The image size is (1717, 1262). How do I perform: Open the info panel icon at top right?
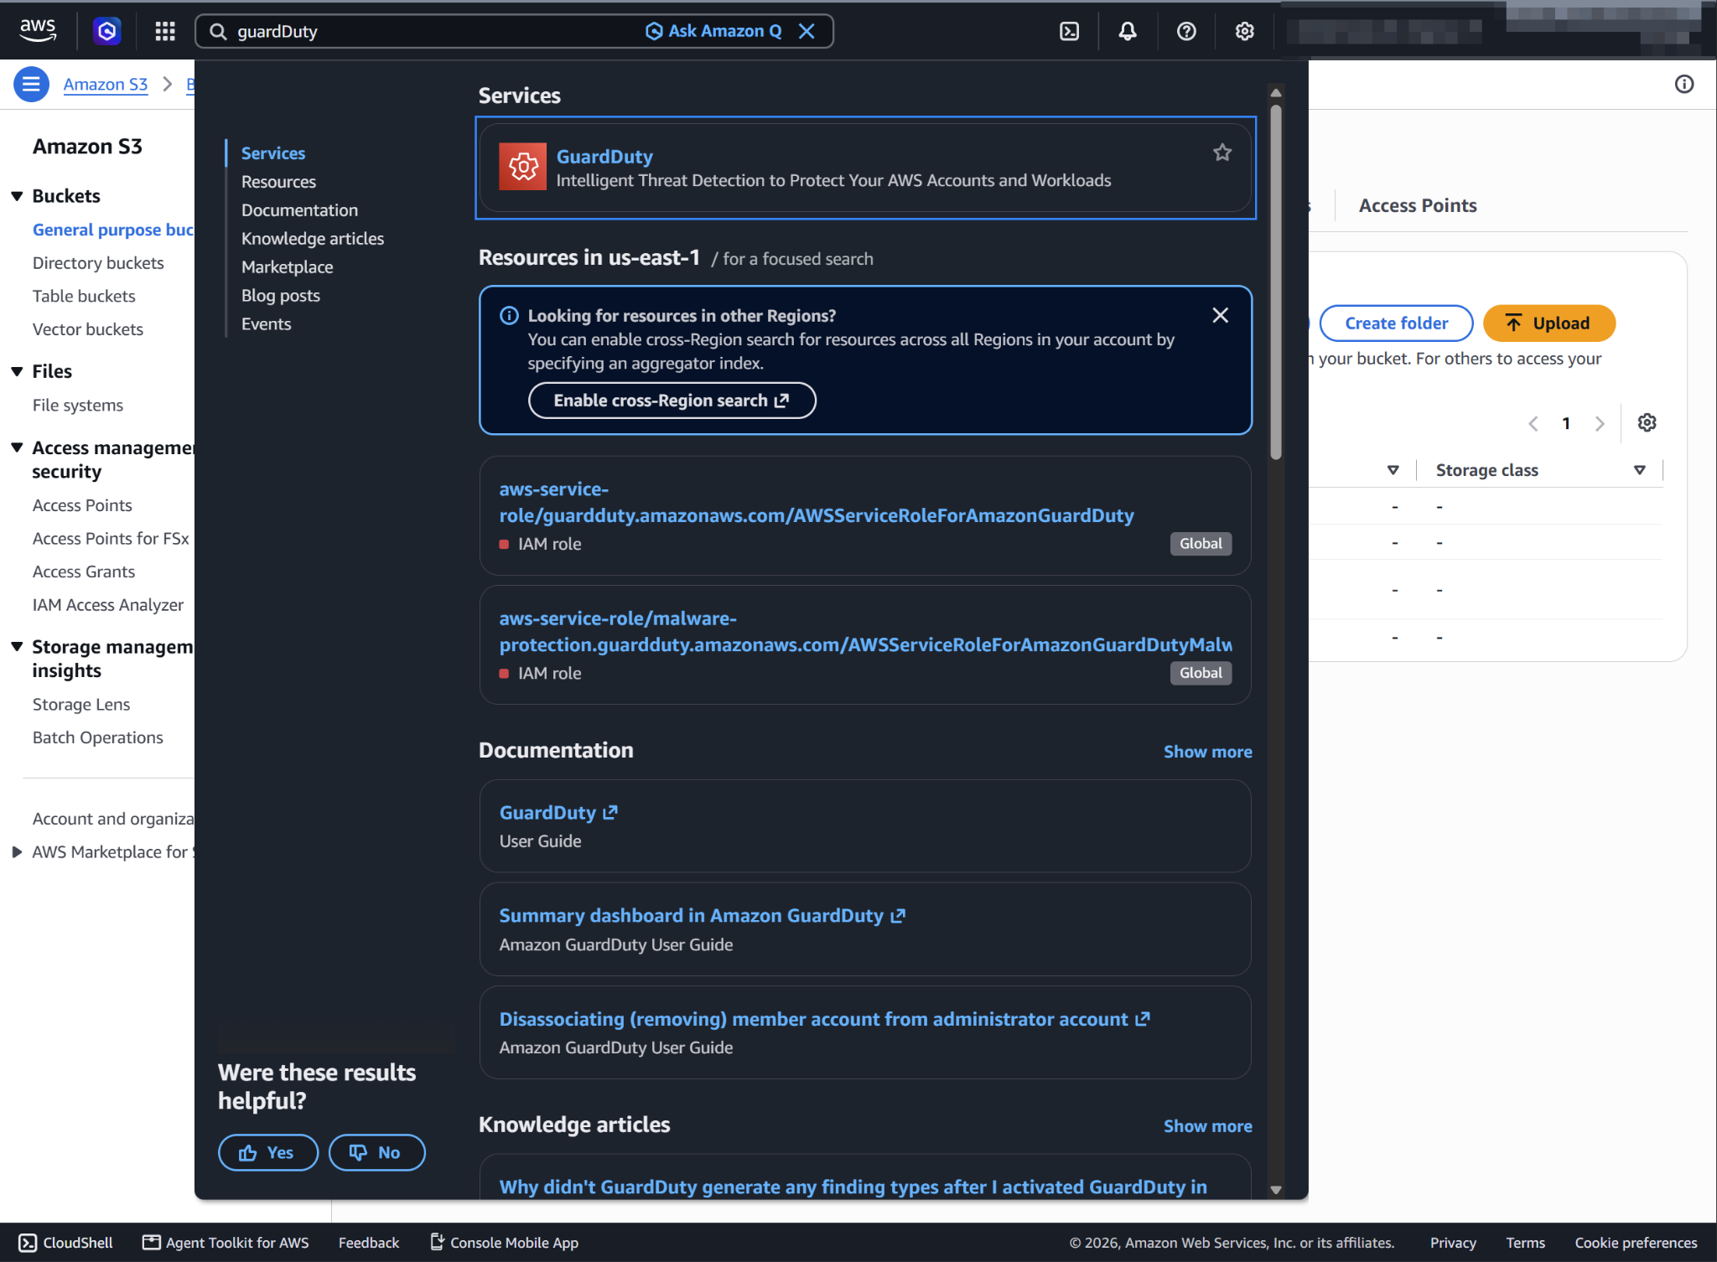[1684, 84]
